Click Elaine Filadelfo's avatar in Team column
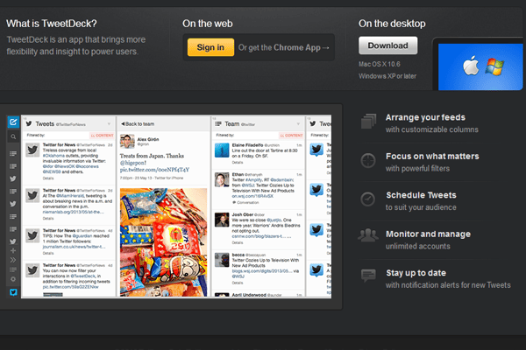Image resolution: width=526 pixels, height=350 pixels. 222,150
